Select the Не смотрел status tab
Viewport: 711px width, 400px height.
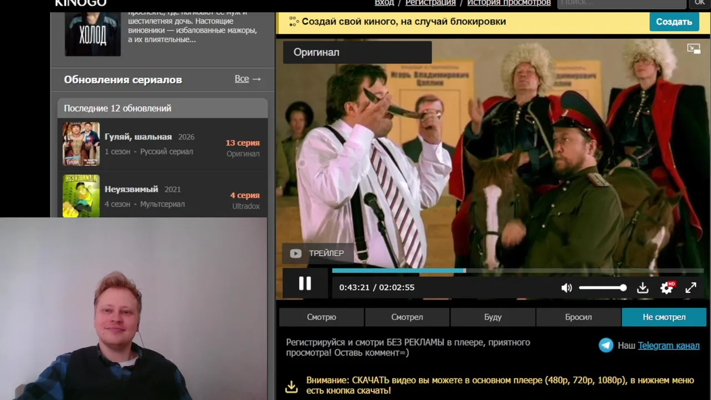tap(664, 317)
